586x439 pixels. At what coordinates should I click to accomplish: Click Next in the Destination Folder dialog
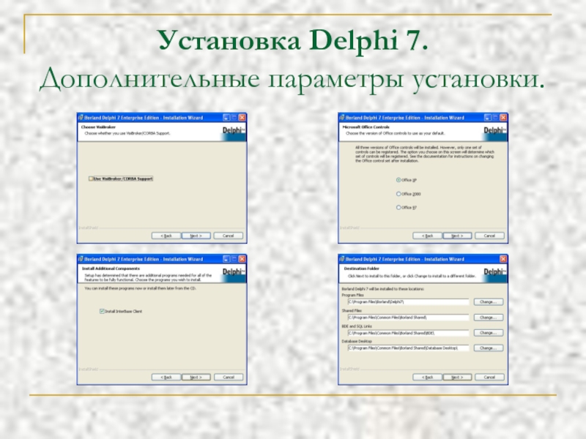tap(457, 378)
